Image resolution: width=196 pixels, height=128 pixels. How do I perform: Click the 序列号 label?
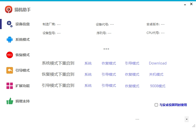click(101, 33)
